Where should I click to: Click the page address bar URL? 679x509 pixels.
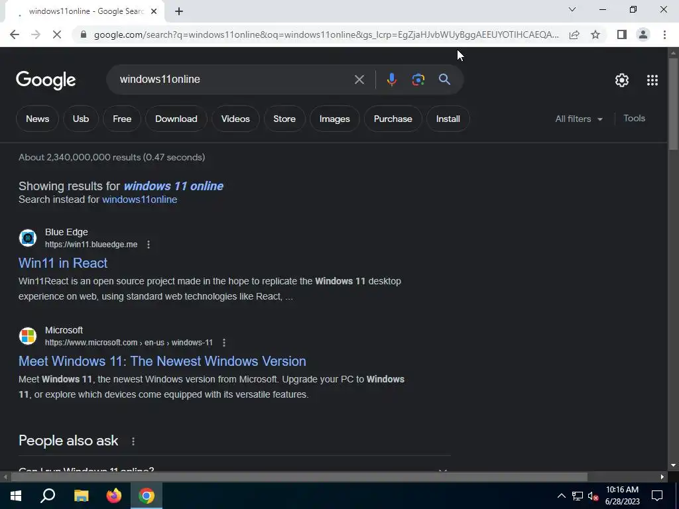tap(326, 34)
